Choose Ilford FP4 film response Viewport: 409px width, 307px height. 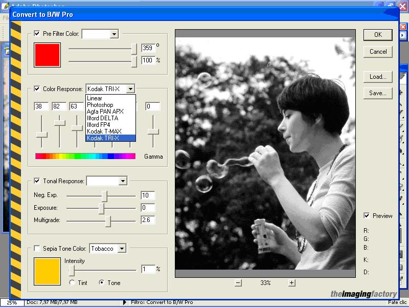[110, 125]
